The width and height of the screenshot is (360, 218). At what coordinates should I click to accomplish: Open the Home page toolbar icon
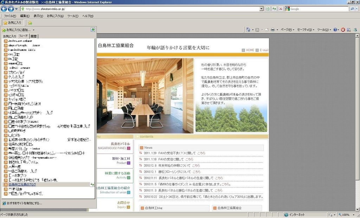[x=248, y=30]
